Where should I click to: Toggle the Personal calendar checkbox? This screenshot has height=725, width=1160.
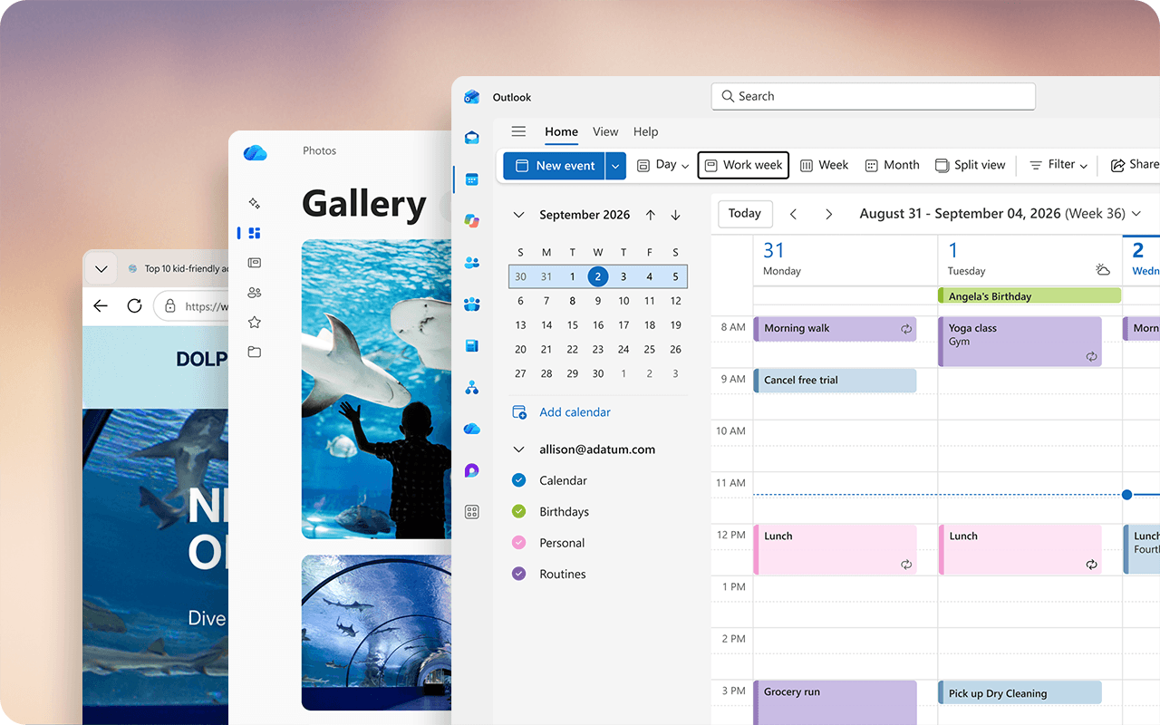pyautogui.click(x=518, y=543)
